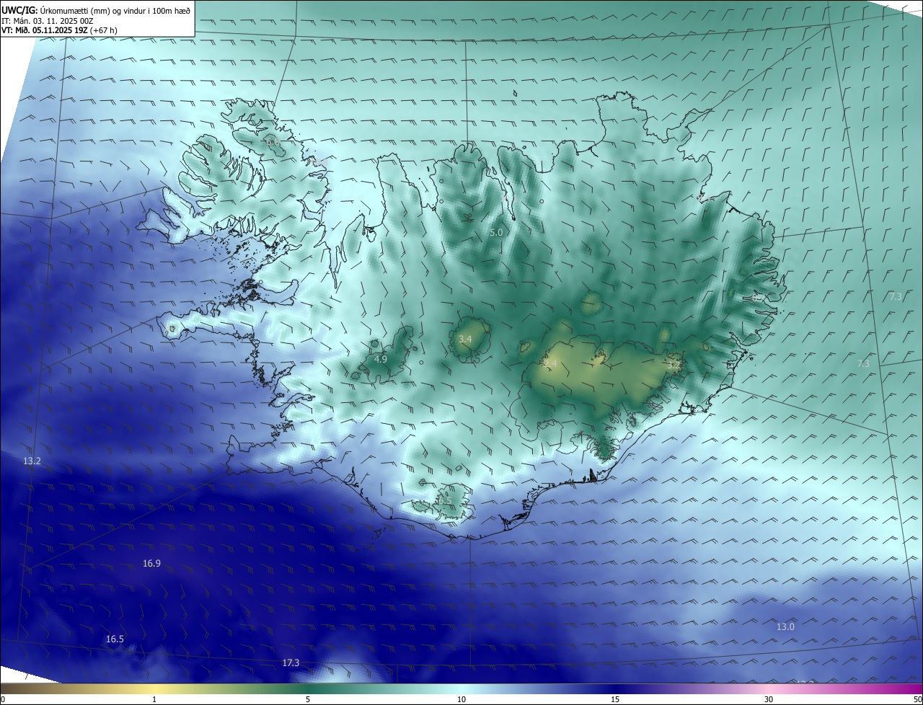The height and width of the screenshot is (705, 923).
Task: Click the valid time 'VT: Mið. 05.11.2025 19Z (+67 h)'
Action: tap(59, 30)
